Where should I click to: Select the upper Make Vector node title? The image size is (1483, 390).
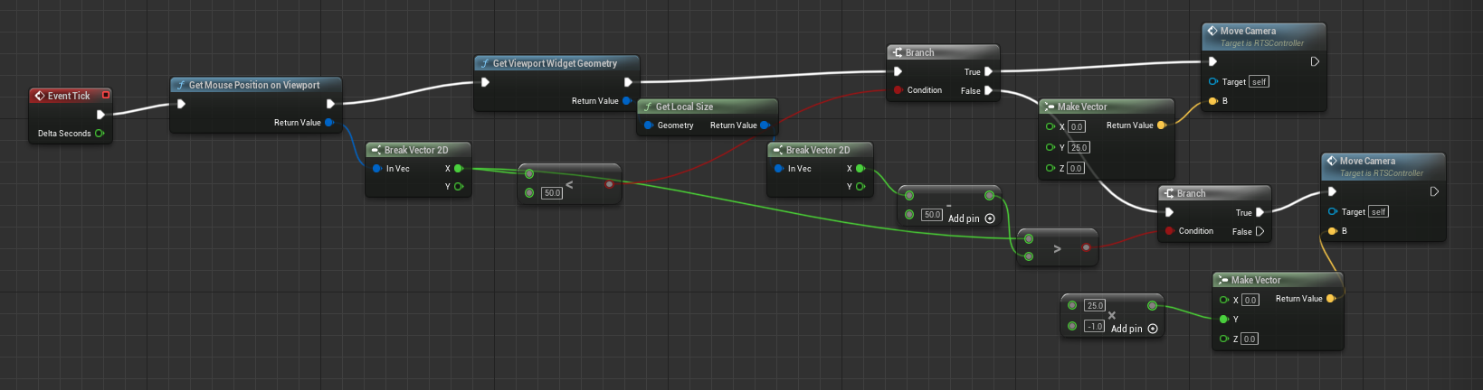pos(1082,107)
